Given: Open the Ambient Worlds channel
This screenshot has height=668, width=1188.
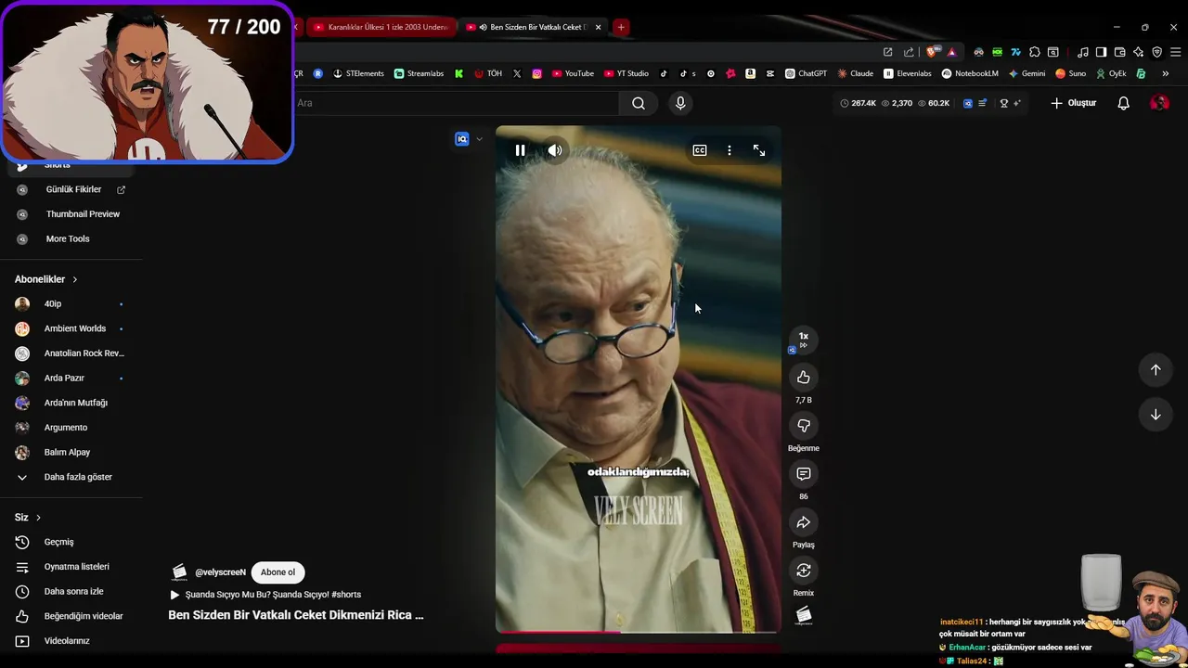Looking at the screenshot, I should click(71, 328).
